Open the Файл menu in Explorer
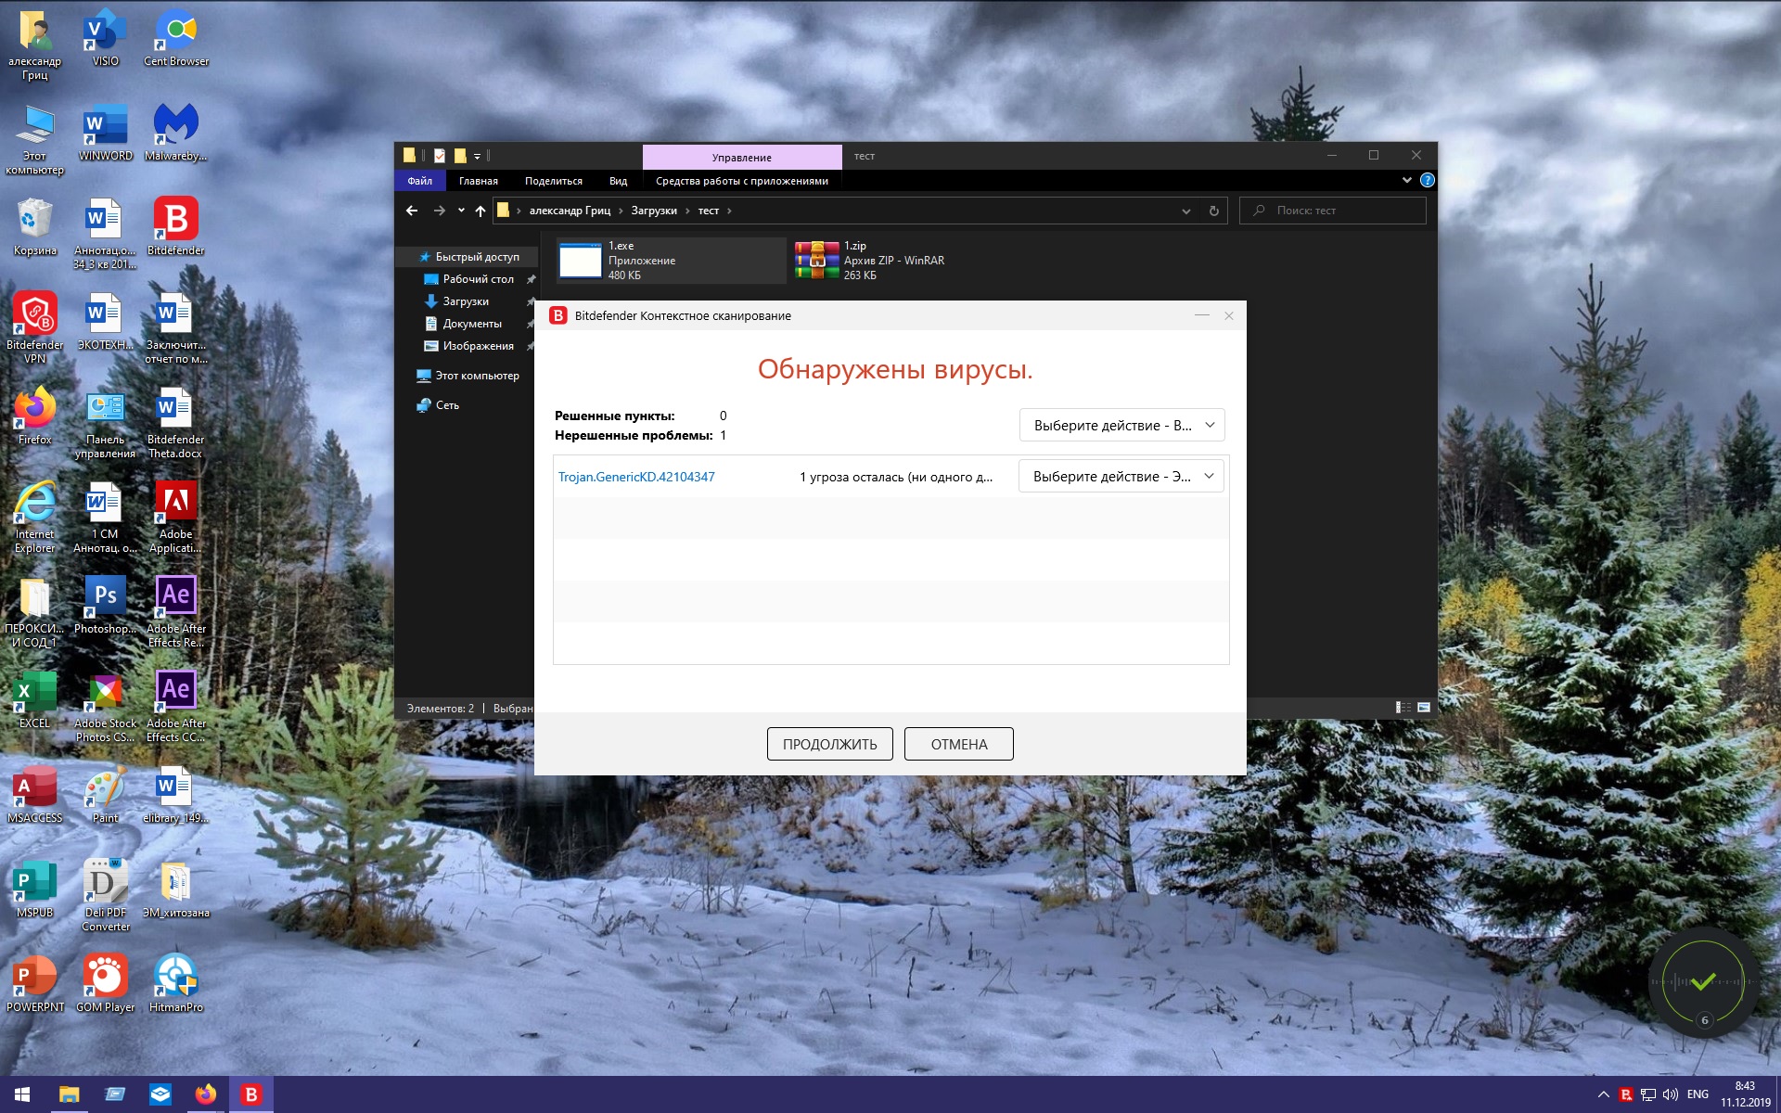Image resolution: width=1781 pixels, height=1113 pixels. pos(419,182)
